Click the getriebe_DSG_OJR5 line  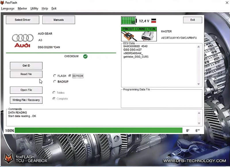pyautogui.click(x=136, y=57)
